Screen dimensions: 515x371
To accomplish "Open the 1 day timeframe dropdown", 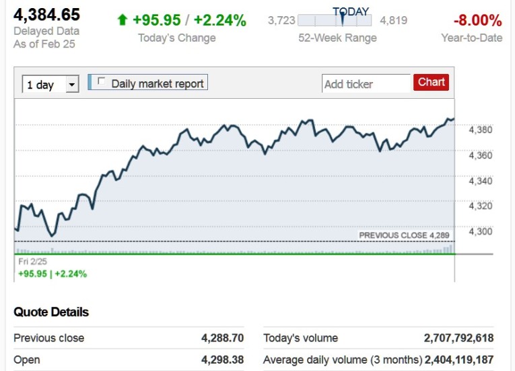I will tap(50, 85).
